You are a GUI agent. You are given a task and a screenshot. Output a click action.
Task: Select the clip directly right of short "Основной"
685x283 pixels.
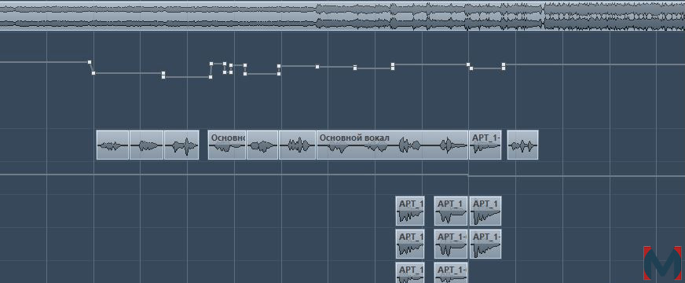(262, 145)
